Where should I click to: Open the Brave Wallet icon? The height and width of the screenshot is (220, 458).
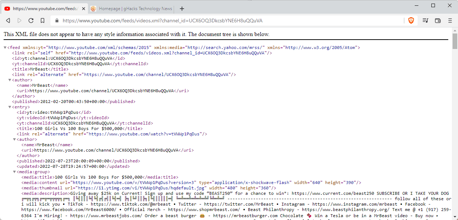(x=438, y=21)
